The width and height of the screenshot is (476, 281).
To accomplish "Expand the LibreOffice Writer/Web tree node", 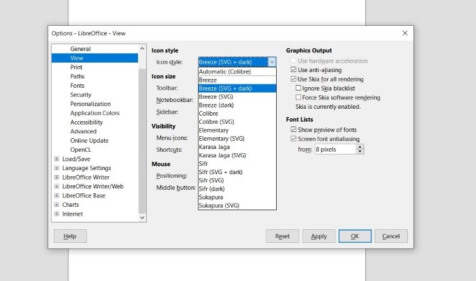I will [56, 186].
